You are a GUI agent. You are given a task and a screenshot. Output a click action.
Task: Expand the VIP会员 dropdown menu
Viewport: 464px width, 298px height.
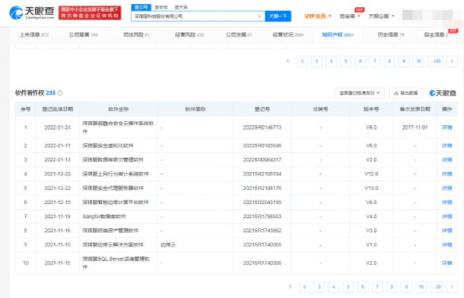tap(319, 15)
